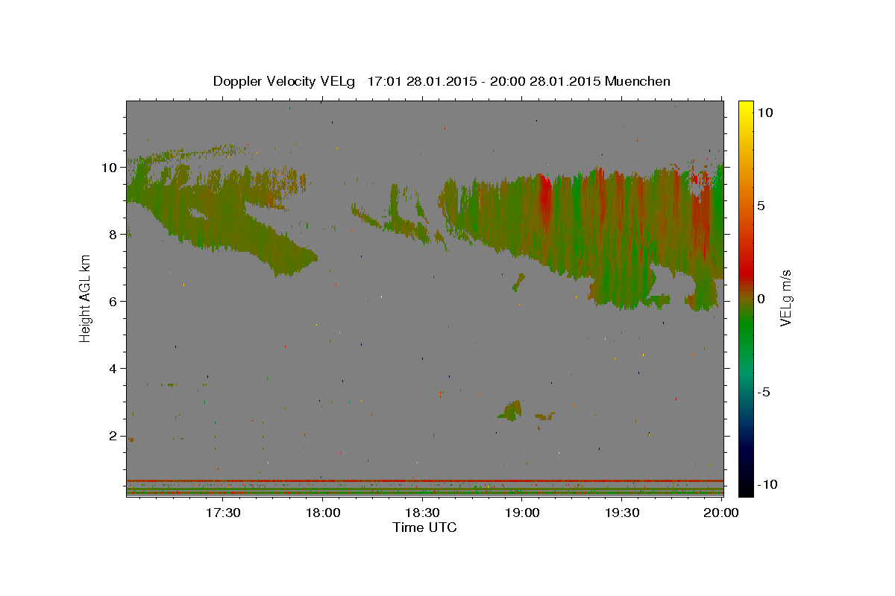Screen dimensions: 895x596
Task: Click the height axis label '6'
Action: click(113, 302)
